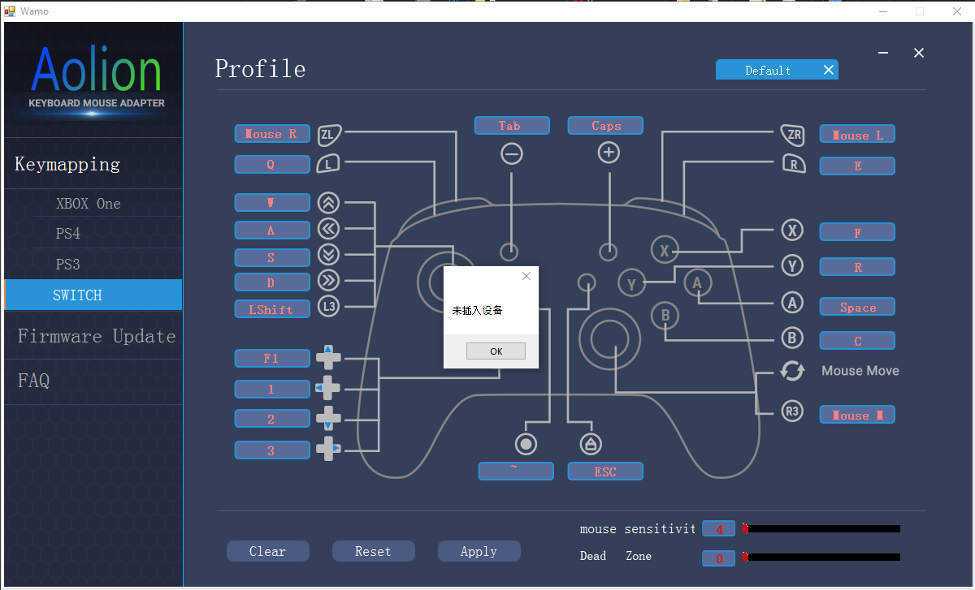Image resolution: width=975 pixels, height=590 pixels.
Task: Click the F mapping field
Action: pos(857,232)
